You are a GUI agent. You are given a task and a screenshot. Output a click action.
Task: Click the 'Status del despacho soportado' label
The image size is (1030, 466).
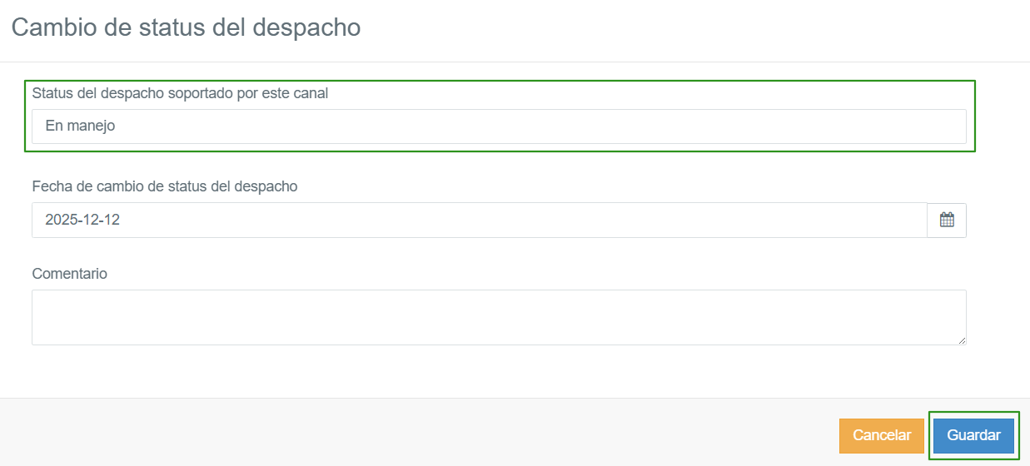pyautogui.click(x=180, y=93)
